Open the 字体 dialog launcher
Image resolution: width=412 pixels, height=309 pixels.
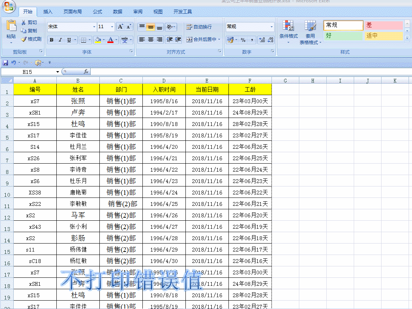[131, 51]
